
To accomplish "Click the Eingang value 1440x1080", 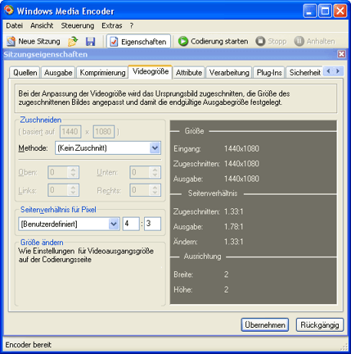I will tap(241, 149).
